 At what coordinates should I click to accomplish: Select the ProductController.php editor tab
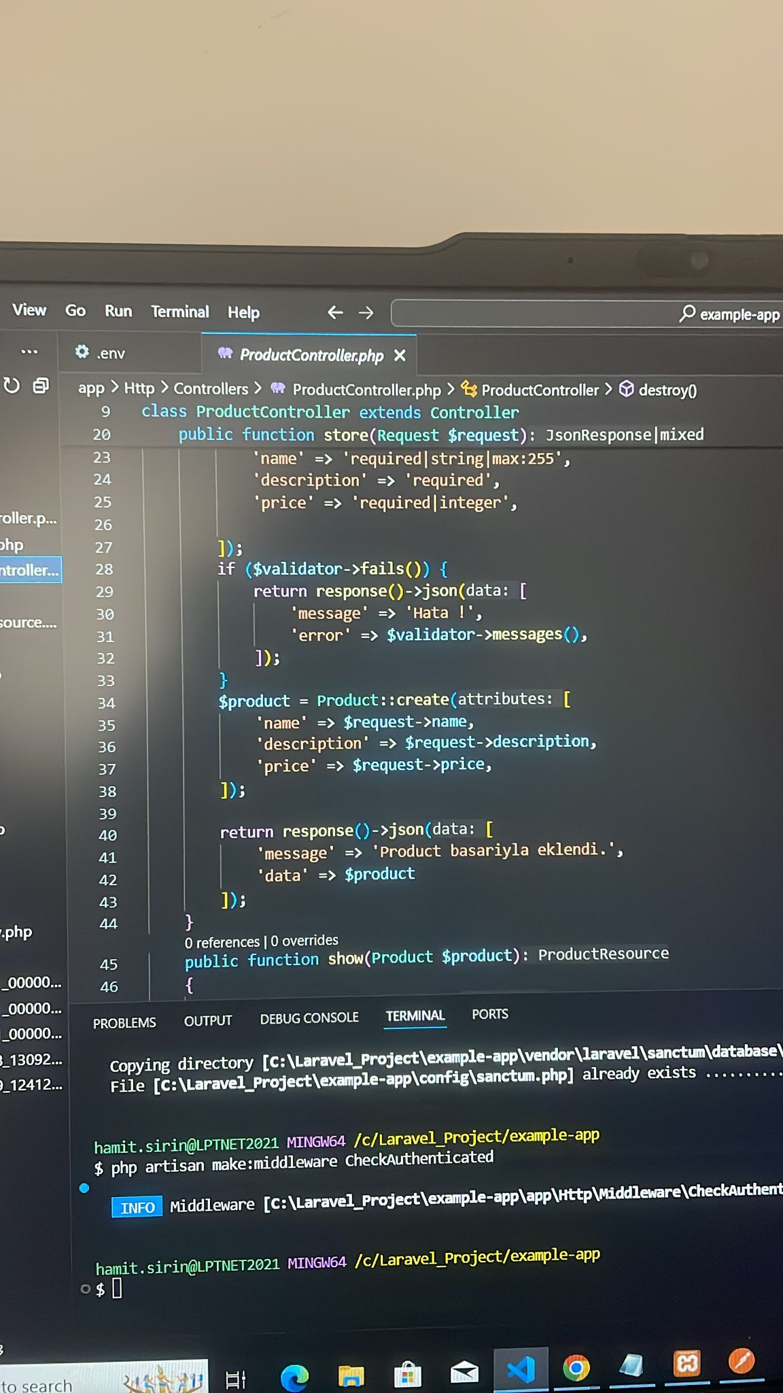click(x=309, y=354)
